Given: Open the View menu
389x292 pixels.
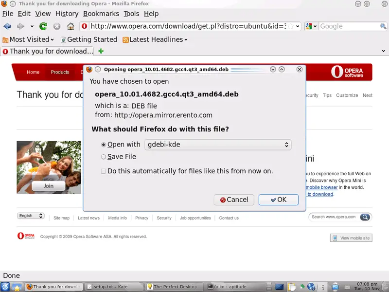Looking at the screenshot, I should point(43,14).
